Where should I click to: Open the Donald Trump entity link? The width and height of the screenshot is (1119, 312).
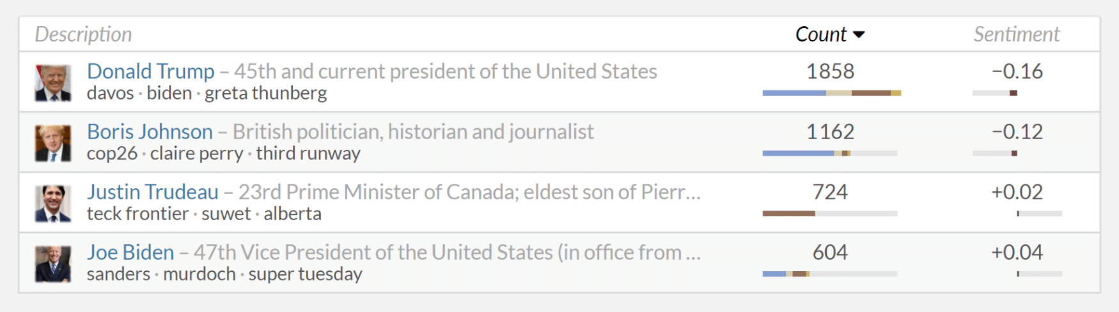pyautogui.click(x=150, y=71)
